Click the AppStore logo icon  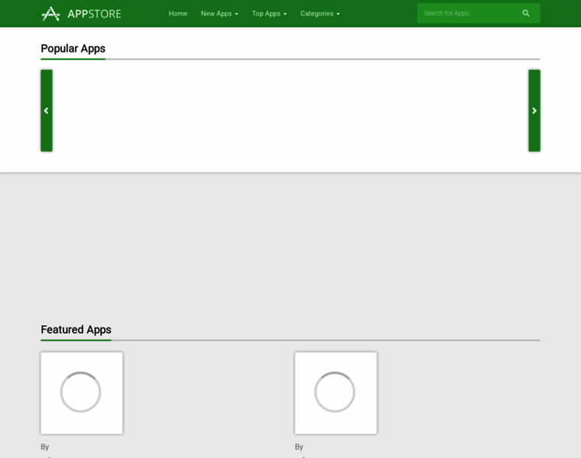tap(50, 14)
